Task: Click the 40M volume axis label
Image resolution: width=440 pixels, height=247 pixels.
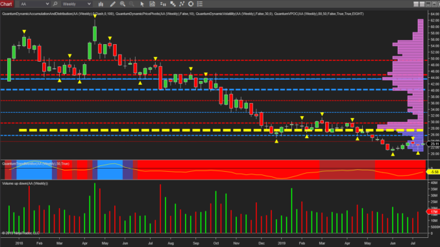Action: (x=434, y=183)
